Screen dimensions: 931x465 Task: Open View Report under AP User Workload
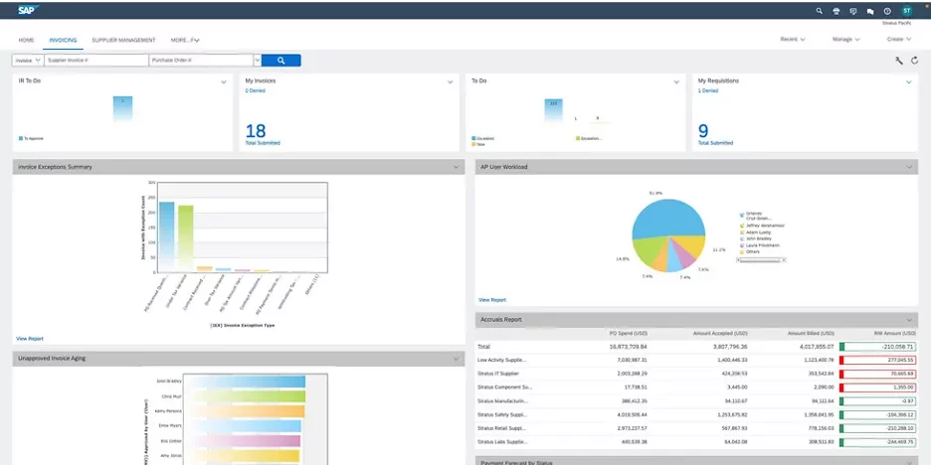pyautogui.click(x=492, y=299)
